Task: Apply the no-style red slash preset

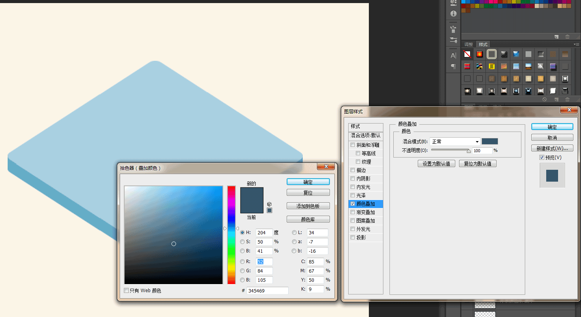Action: 467,54
